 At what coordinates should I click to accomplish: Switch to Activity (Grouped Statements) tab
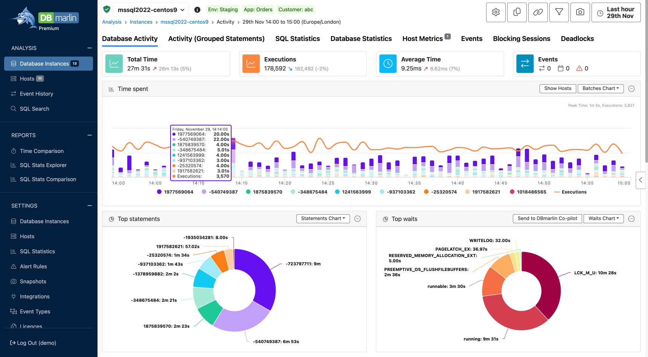(217, 39)
